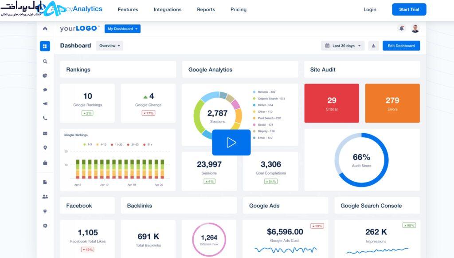Viewport: 454px width, 258px height.
Task: Click the 3,306 Goal Completions value
Action: pos(271,164)
